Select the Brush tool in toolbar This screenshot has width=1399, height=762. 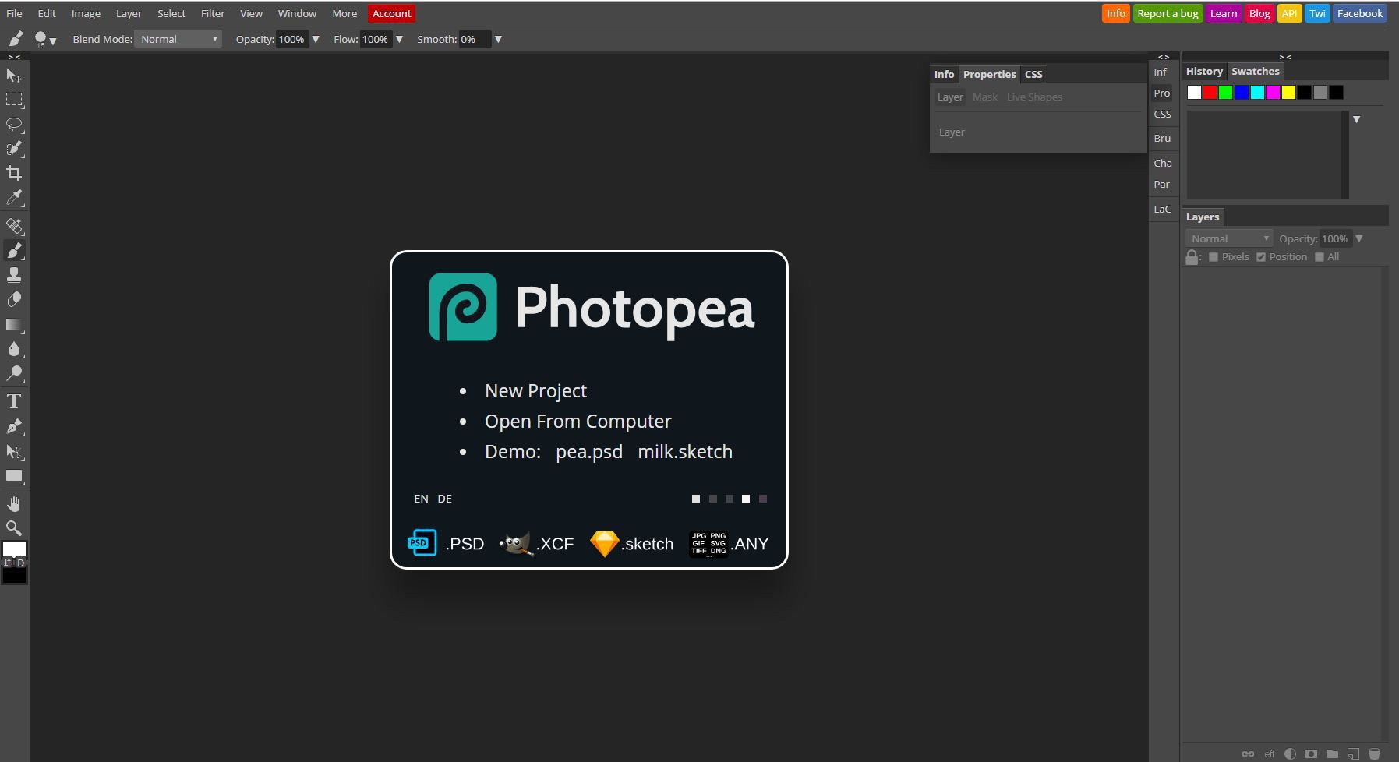(x=14, y=250)
